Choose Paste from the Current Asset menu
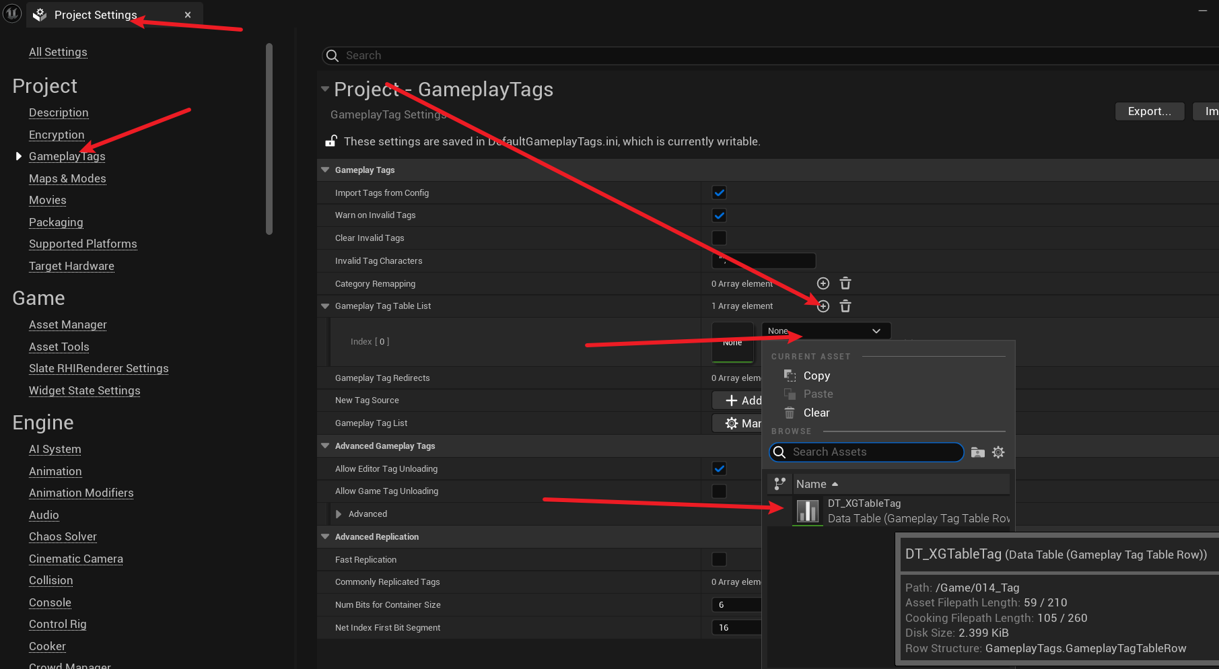1219x669 pixels. [x=818, y=394]
